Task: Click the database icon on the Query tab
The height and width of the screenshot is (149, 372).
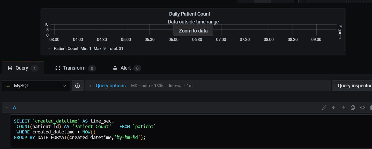Action: point(10,68)
